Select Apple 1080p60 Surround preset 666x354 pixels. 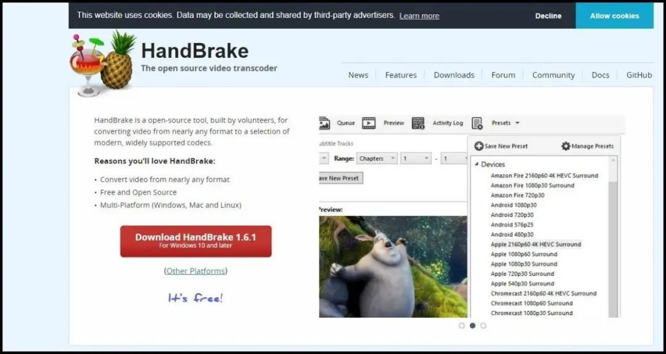point(524,254)
